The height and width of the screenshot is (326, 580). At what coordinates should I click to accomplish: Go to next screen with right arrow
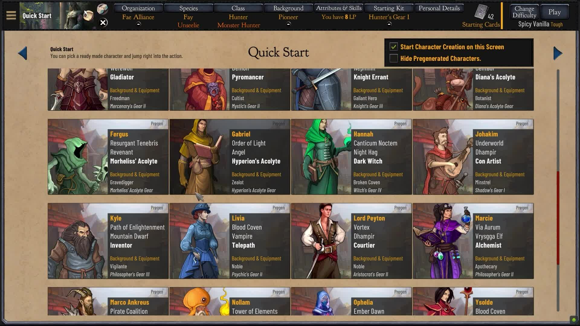click(558, 53)
